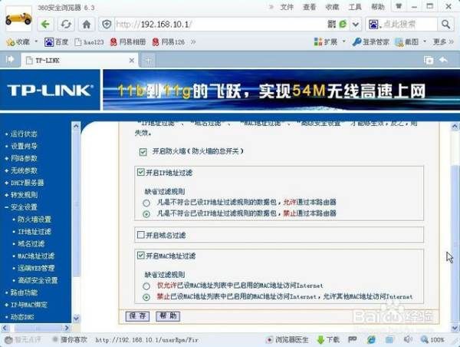The width and height of the screenshot is (460, 347).
Task: Open 登录管家 key icon
Action: click(x=371, y=42)
